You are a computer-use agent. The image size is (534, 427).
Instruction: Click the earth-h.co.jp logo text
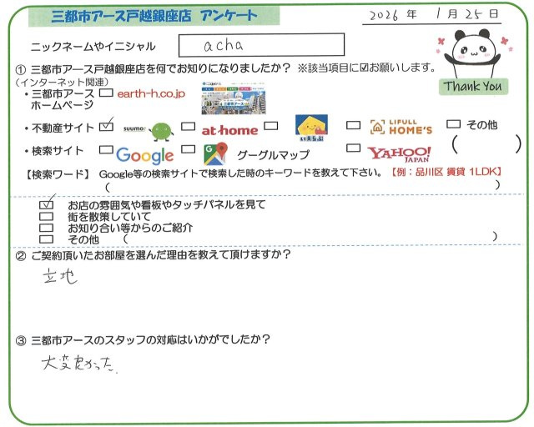(x=154, y=97)
